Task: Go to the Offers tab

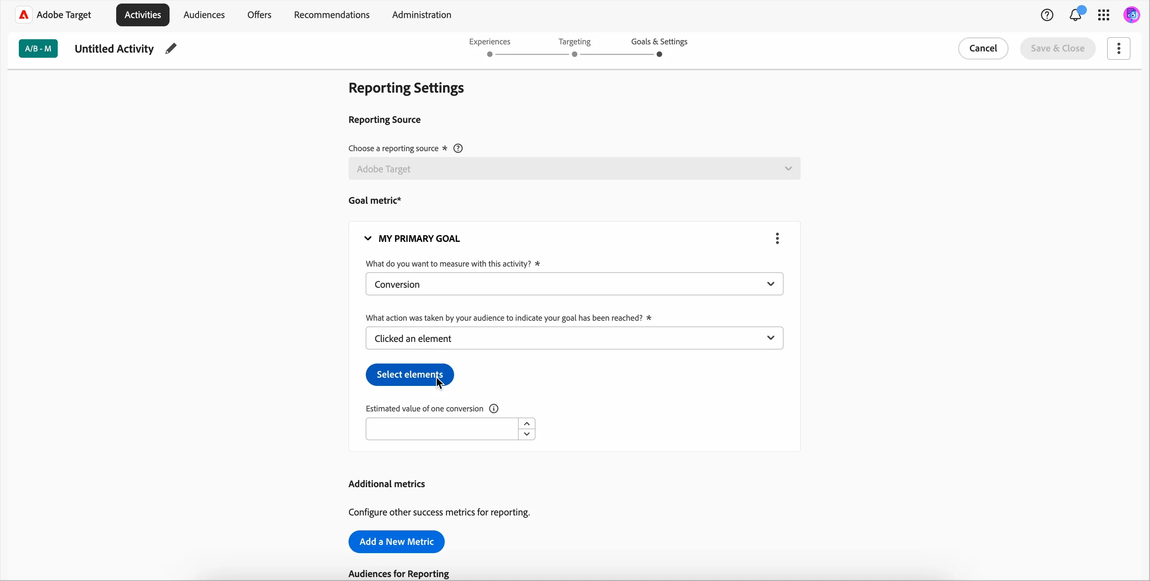Action: click(259, 15)
